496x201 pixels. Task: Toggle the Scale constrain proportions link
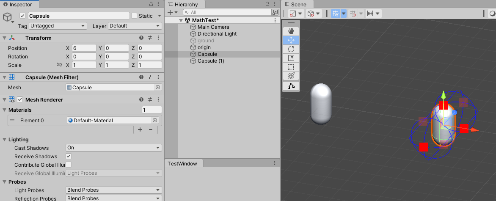coord(59,65)
